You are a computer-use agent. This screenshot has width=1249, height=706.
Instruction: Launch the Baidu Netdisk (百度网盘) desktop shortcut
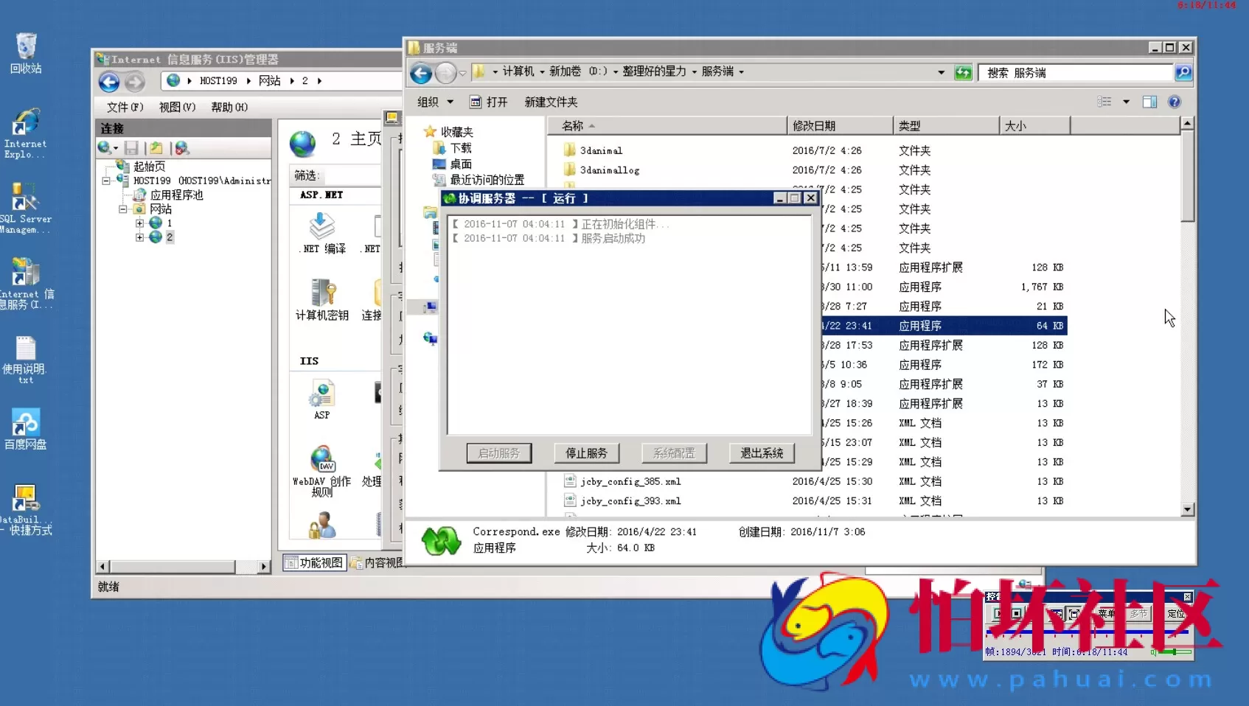(x=26, y=427)
